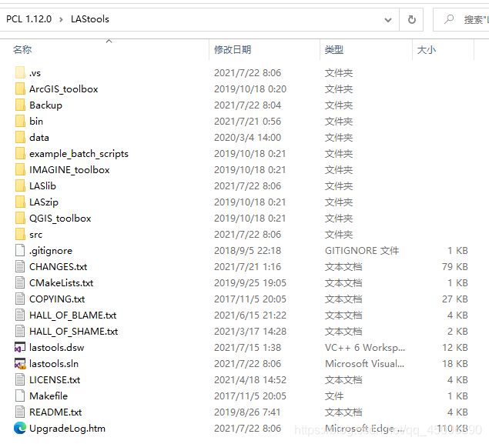Sort files by the 大小 column
This screenshot has width=489, height=444.
(x=427, y=49)
